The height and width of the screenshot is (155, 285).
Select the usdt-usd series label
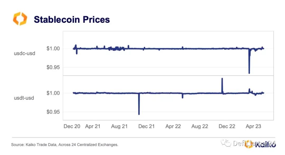tap(24, 98)
